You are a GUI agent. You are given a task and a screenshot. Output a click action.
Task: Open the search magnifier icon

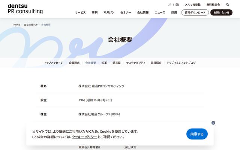[228, 5]
